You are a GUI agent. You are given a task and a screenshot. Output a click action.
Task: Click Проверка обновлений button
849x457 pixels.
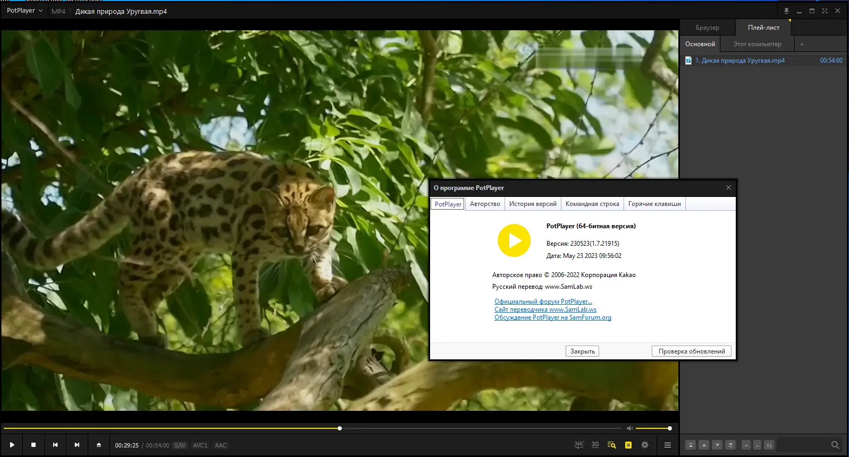point(692,351)
